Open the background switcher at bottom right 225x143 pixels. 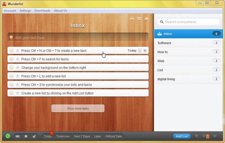[x=206, y=136]
